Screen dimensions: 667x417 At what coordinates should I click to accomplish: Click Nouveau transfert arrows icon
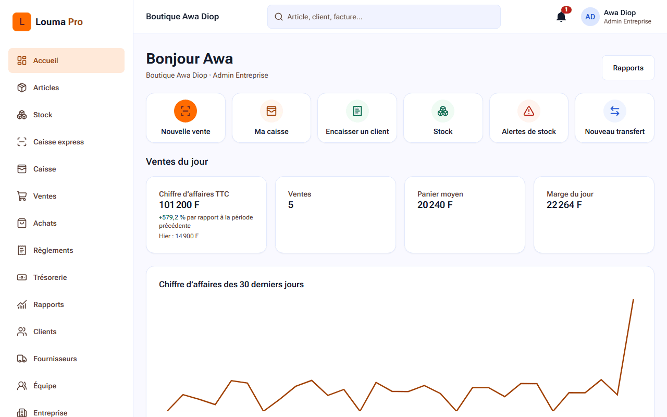[x=615, y=111]
